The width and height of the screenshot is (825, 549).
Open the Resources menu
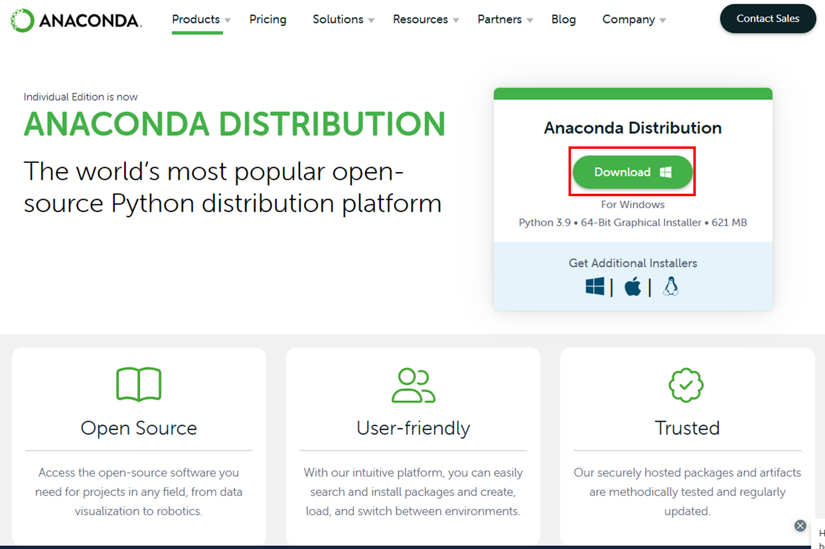[x=420, y=19]
